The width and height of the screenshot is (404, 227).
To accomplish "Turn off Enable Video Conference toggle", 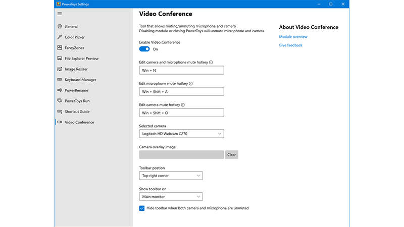I will (x=144, y=49).
